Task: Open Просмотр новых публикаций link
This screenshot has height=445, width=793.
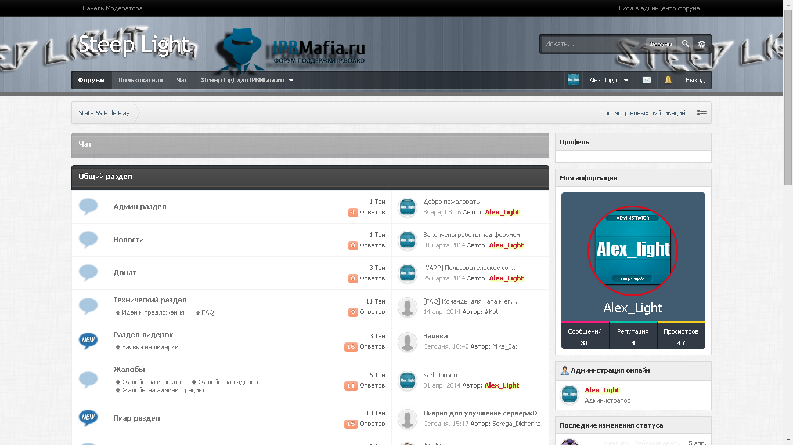Action: 643,113
